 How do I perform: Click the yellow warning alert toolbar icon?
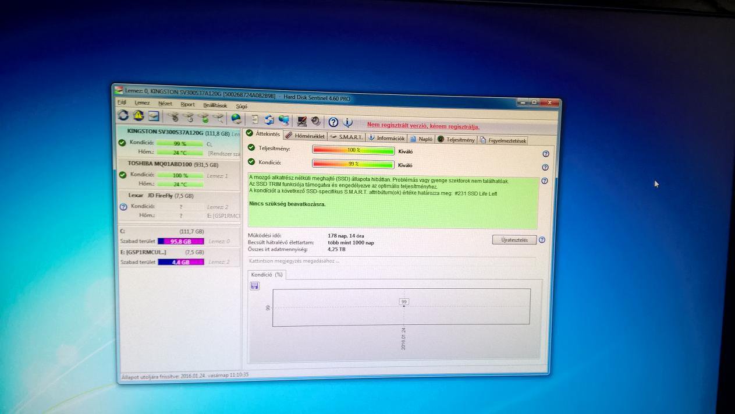point(138,116)
